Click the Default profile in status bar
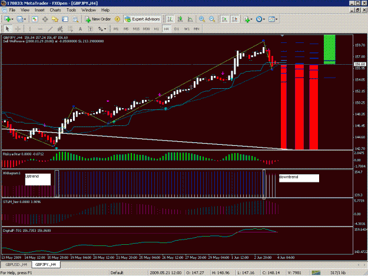This screenshot has width=368, height=276. [x=117, y=272]
